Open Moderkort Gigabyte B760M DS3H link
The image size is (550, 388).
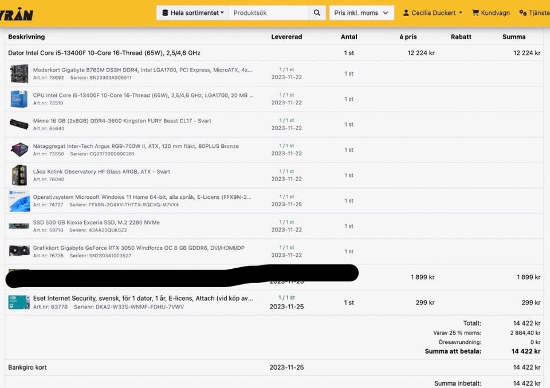pos(143,70)
